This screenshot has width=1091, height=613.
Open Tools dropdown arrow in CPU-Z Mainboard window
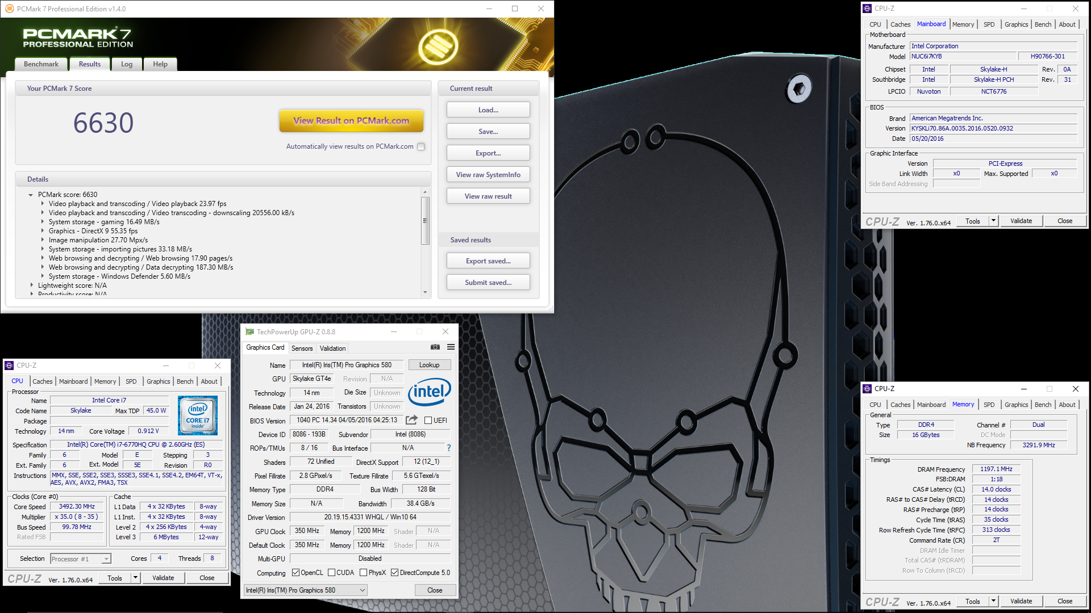tap(993, 221)
